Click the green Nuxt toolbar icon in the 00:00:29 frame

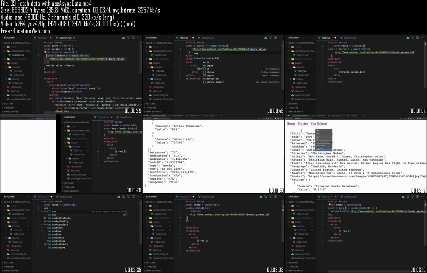point(123,38)
